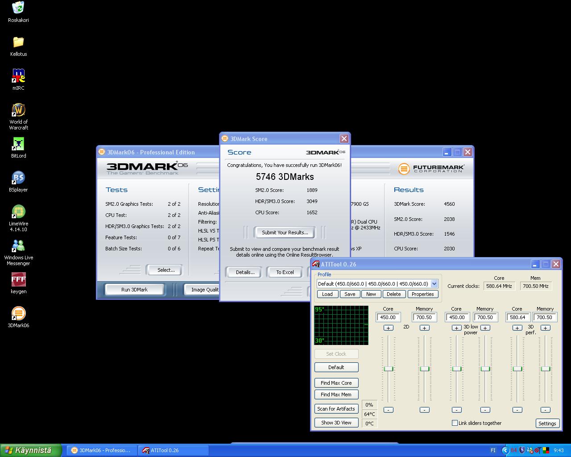Click Show 3D View
Viewport: 571px width, 457px height.
[336, 423]
